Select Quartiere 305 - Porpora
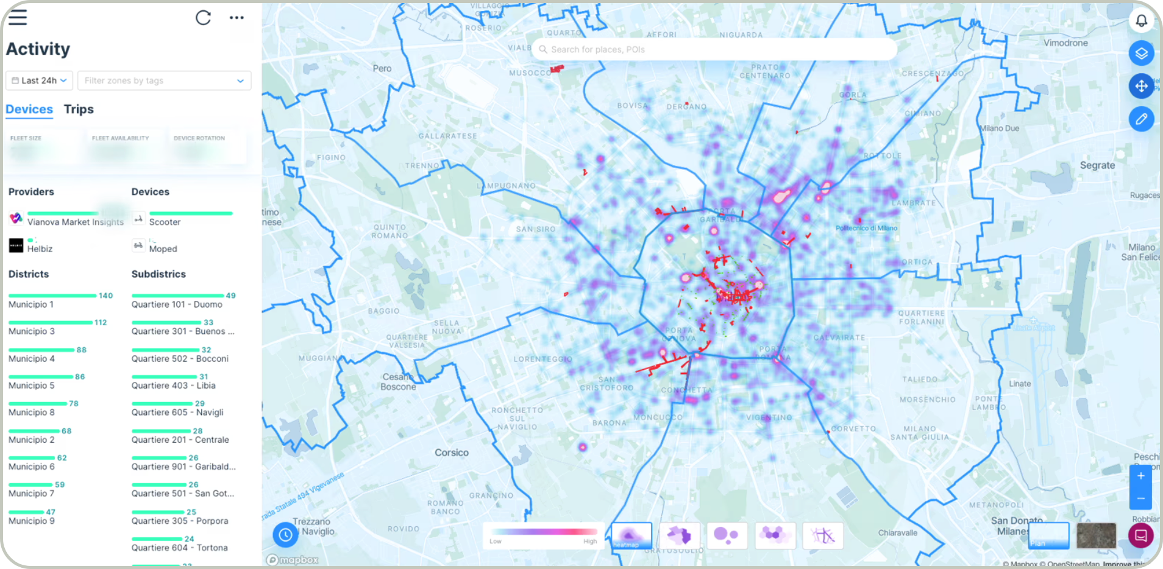The image size is (1163, 569). 180,517
